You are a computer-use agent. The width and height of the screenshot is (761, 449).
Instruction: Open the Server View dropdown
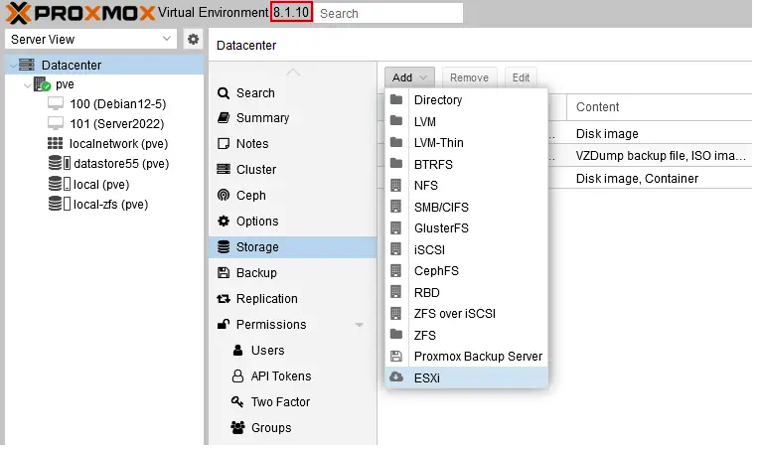tap(90, 40)
